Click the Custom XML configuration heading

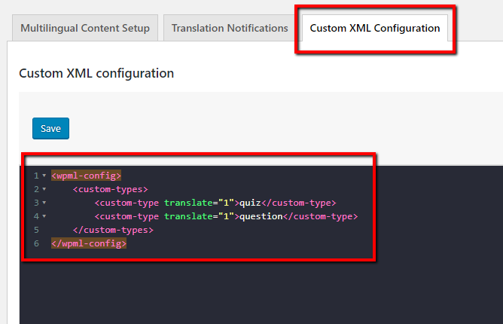(96, 73)
